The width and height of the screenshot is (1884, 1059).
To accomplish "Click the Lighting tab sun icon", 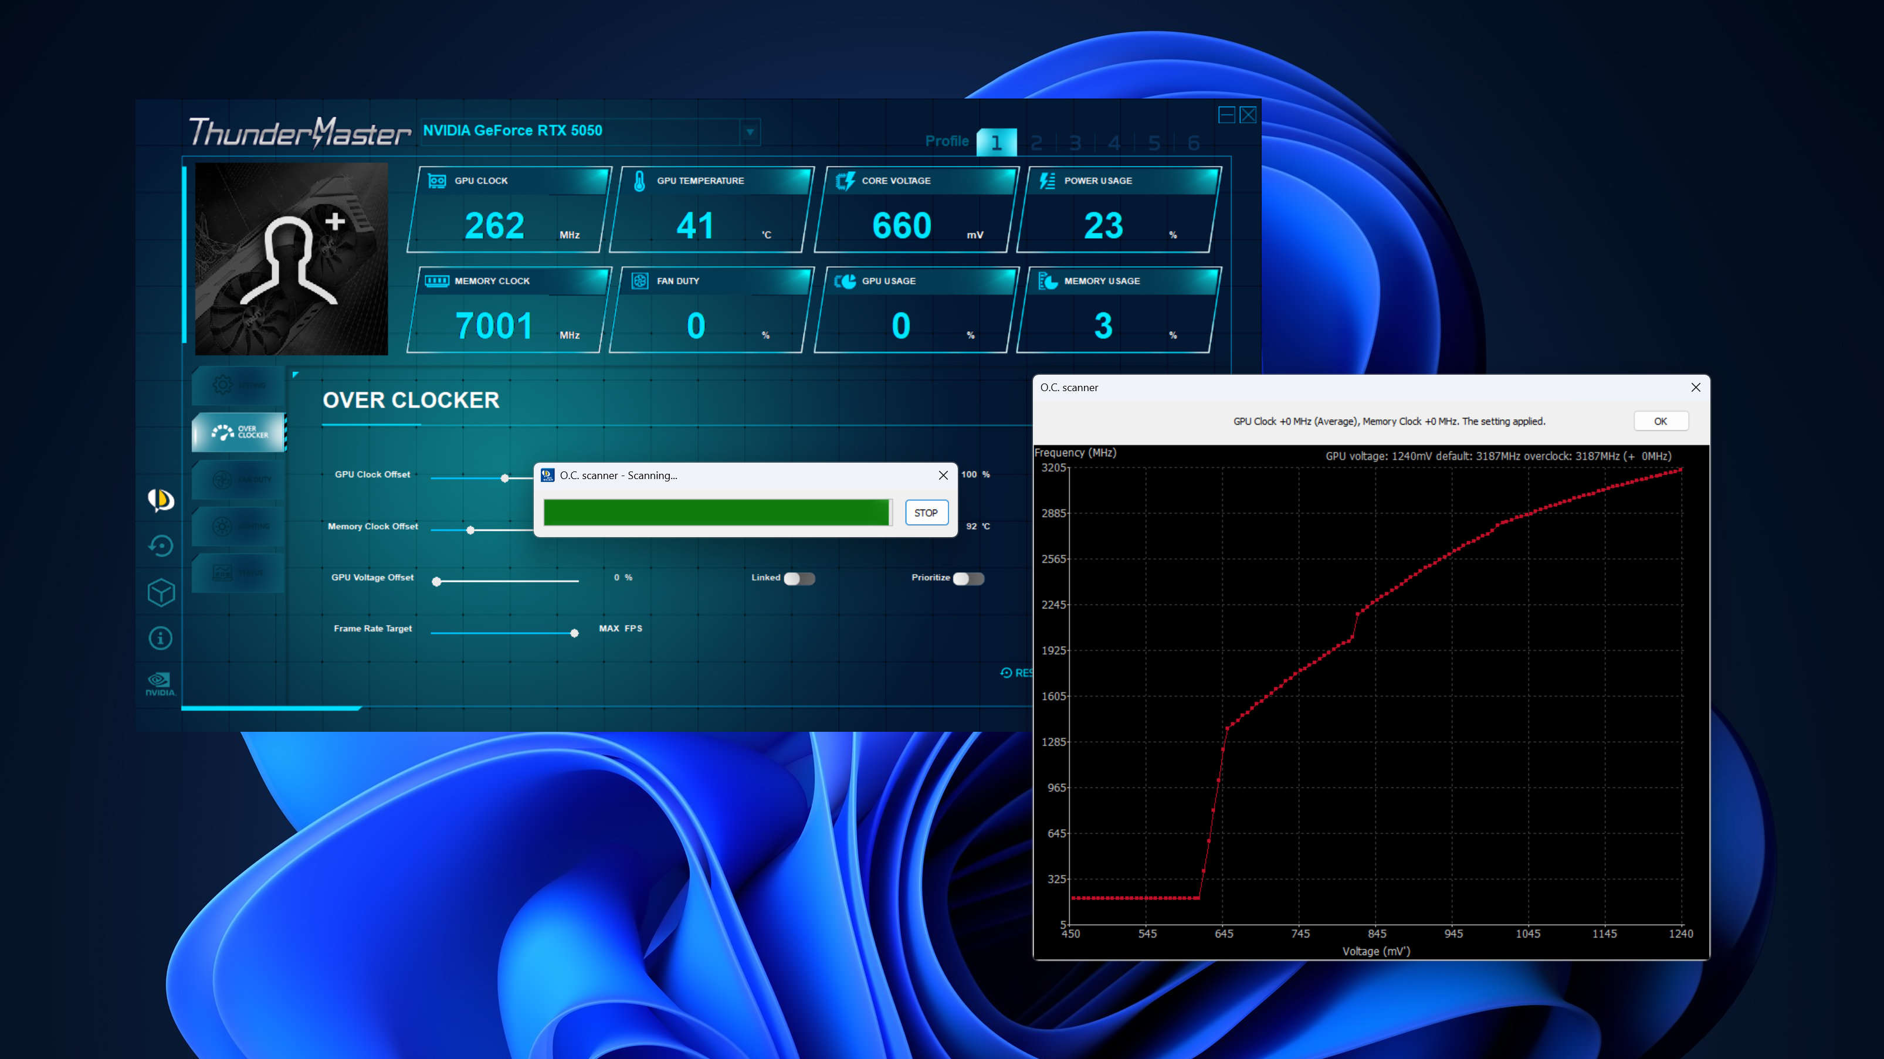I will point(222,526).
